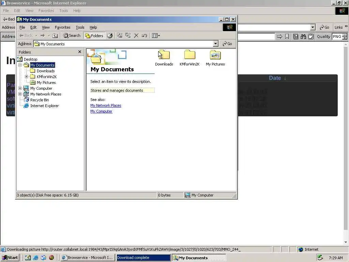349x262 pixels.
Task: Open the Back history dropdown arrow
Action: 36,35
